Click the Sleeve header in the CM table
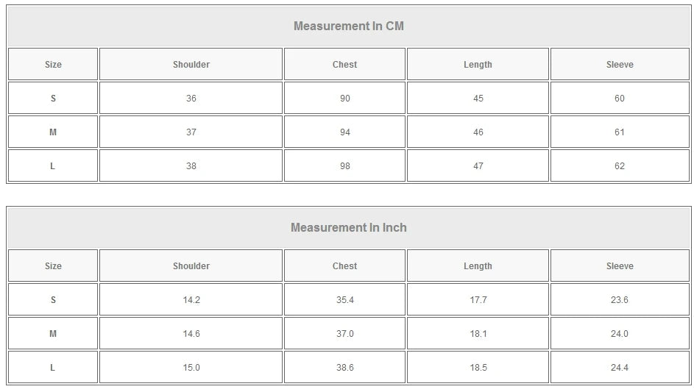The width and height of the screenshot is (694, 392). (620, 65)
